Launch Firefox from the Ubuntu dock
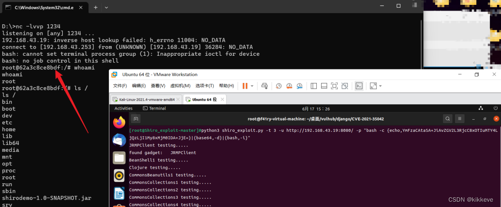 click(x=119, y=122)
